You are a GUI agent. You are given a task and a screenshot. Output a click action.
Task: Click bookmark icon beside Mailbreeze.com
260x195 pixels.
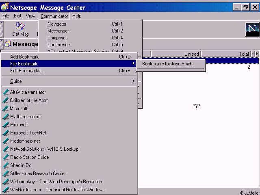point(6,117)
